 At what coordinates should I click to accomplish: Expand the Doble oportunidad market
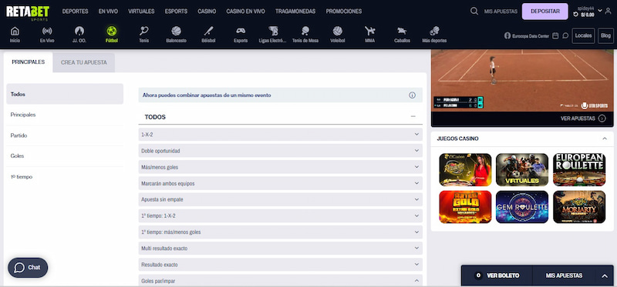(x=280, y=151)
